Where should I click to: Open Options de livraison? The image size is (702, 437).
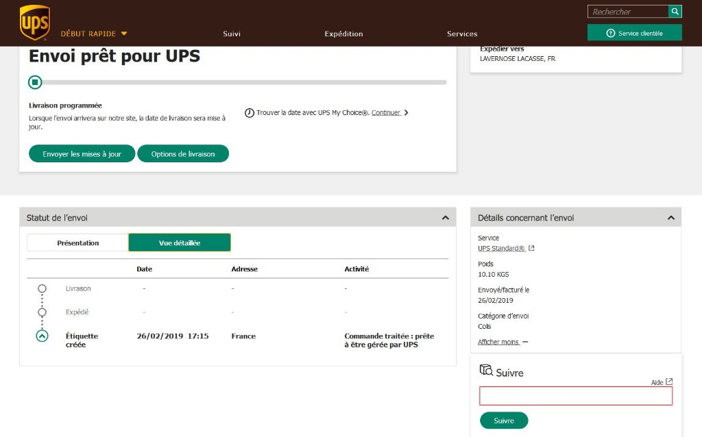click(182, 154)
